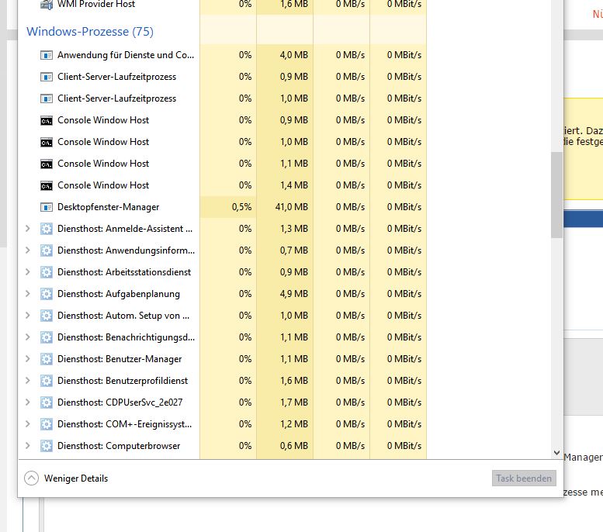Click the Weniger Details circular arrow icon
Screen dimensions: 603x532
pyautogui.click(x=31, y=478)
